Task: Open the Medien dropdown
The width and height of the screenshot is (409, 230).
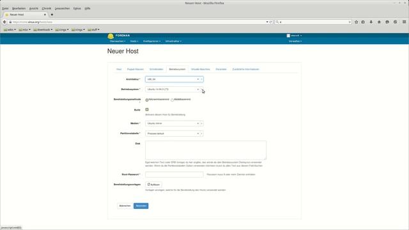Action: pos(174,123)
